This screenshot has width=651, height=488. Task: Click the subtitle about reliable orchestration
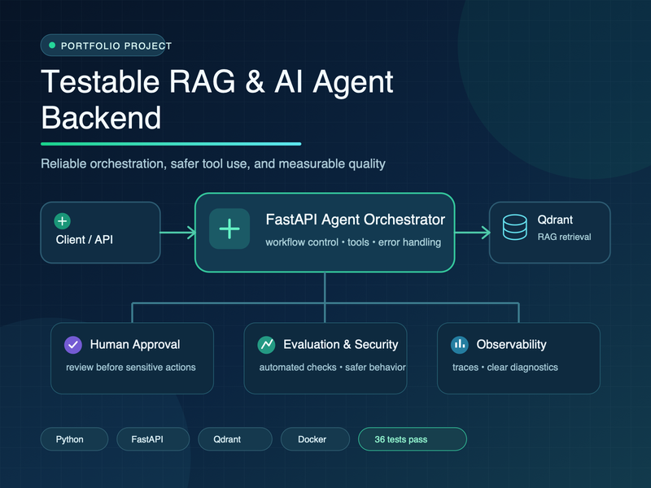click(213, 164)
